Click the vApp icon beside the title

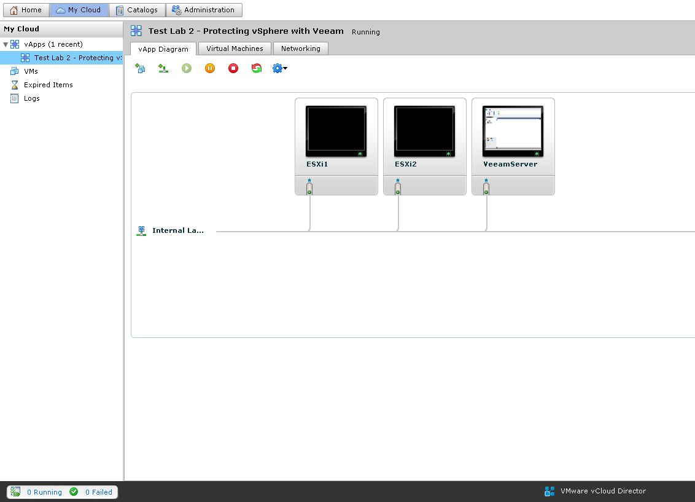(x=136, y=31)
